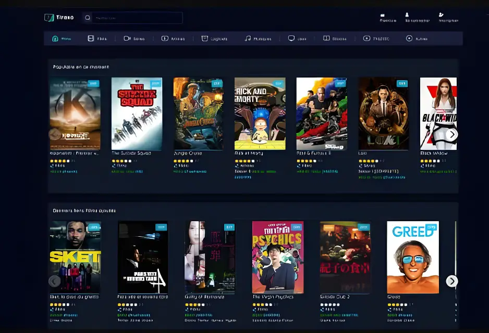Screen dimensions: 489x333
Task: Open the Greed poster
Action: coord(413,258)
